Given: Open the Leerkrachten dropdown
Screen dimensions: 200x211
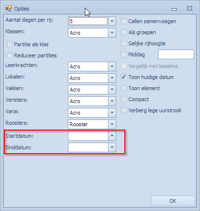Looking at the screenshot, I should coord(112,66).
